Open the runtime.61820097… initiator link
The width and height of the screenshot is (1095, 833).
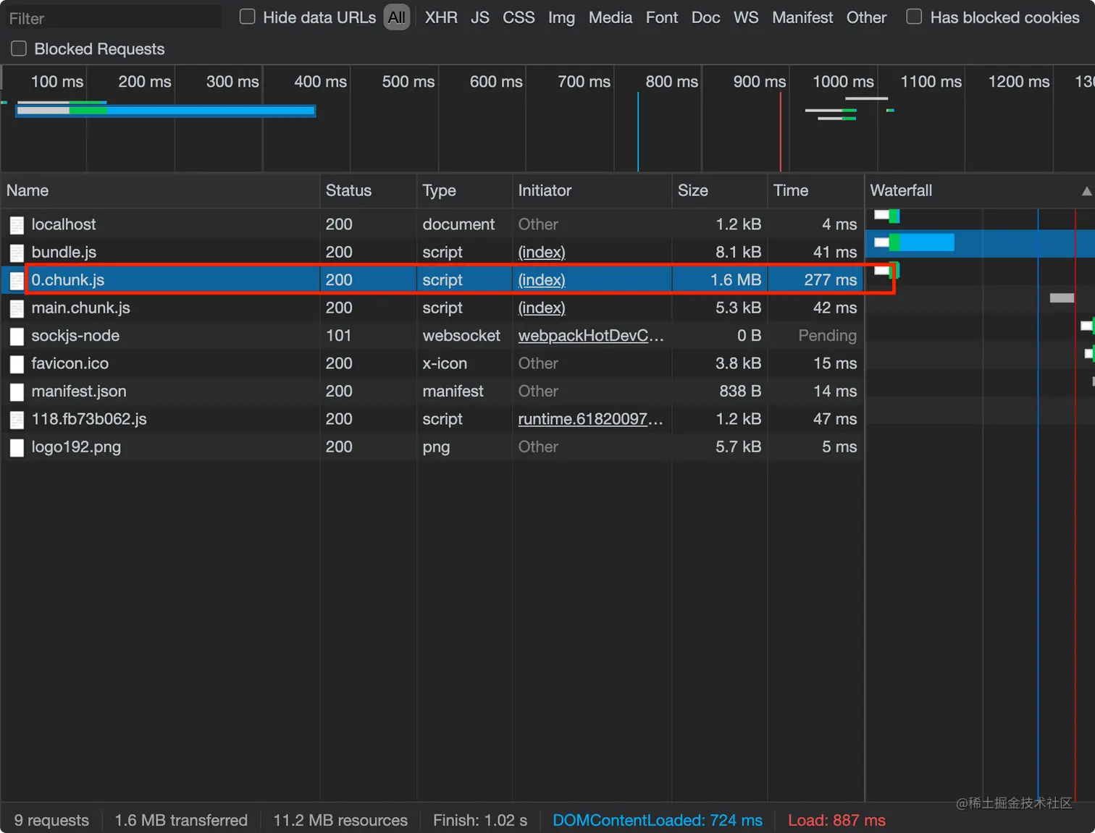(591, 419)
